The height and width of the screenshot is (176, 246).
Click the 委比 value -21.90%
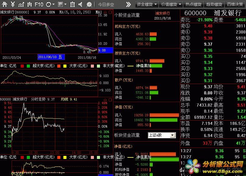205,20
